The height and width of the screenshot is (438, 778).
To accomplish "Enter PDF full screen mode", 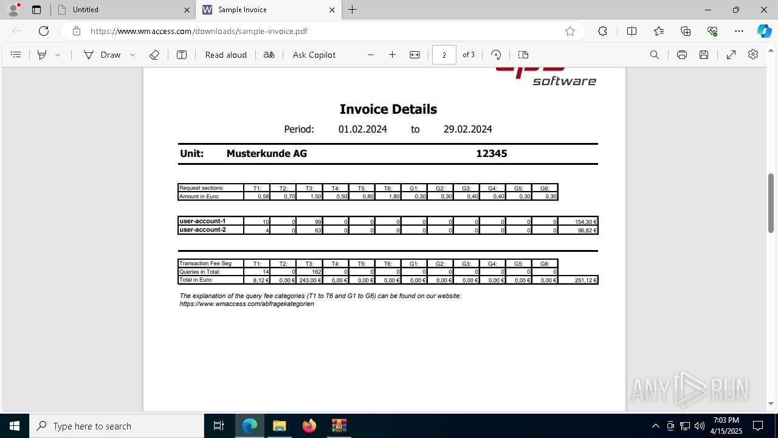I will (x=731, y=55).
